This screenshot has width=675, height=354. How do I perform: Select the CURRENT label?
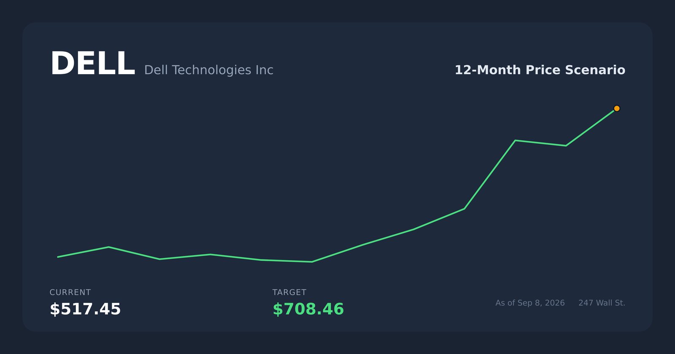[70, 292]
